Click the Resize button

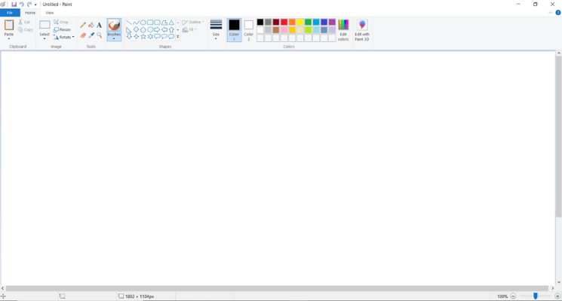[63, 29]
